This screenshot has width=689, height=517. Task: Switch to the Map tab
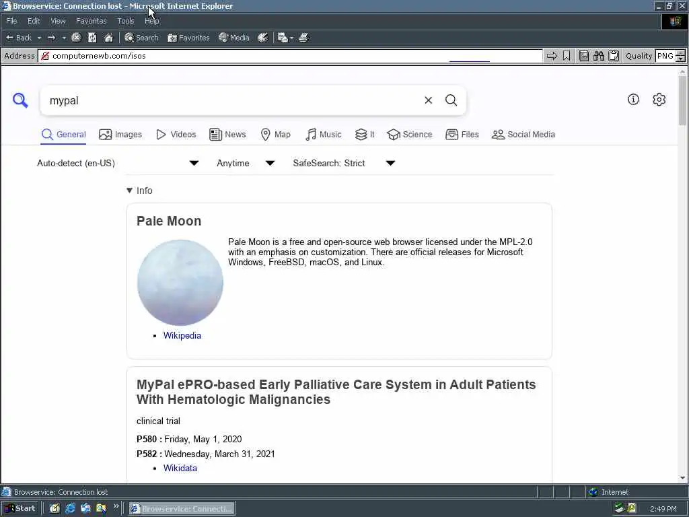point(275,135)
